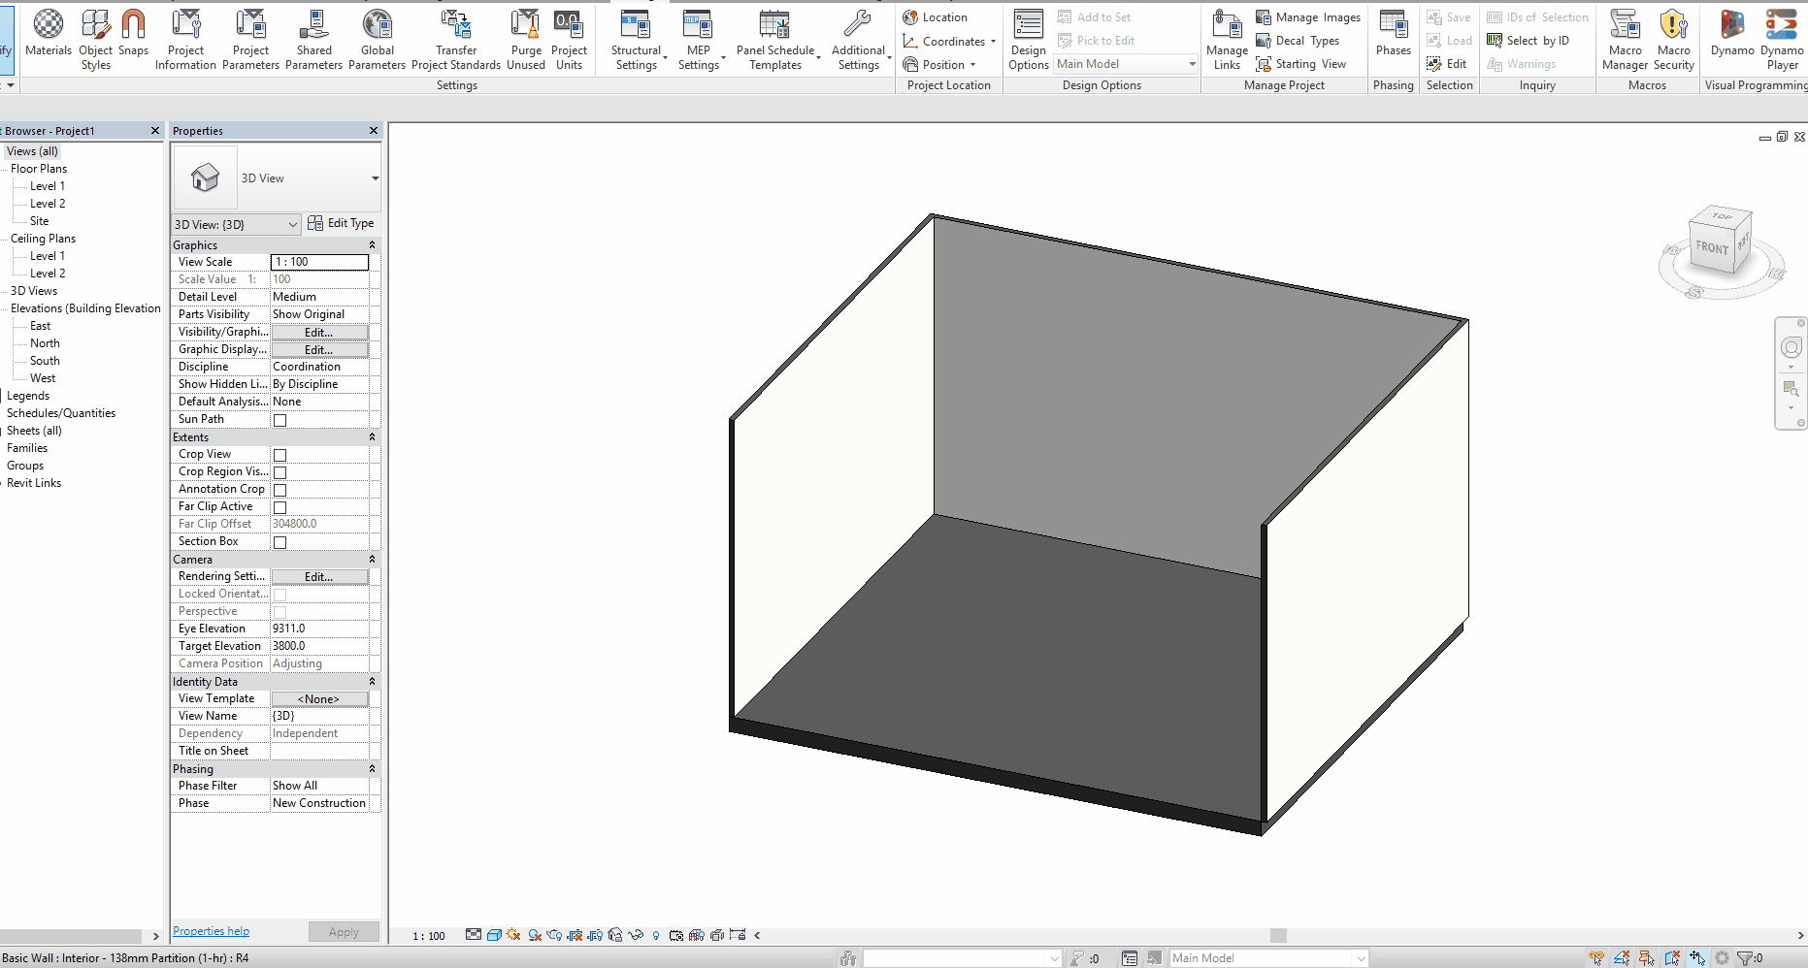Launch the Macro Manager

click(x=1625, y=37)
